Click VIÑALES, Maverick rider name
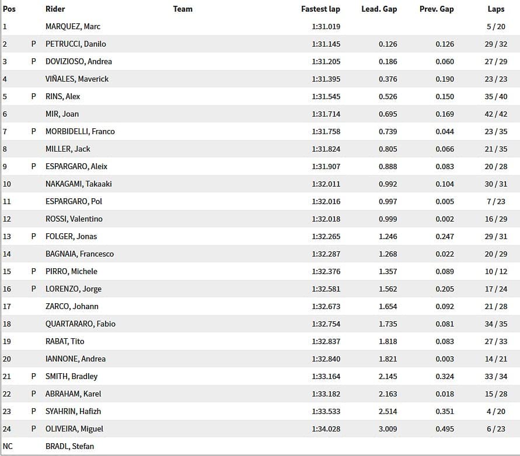 77,79
